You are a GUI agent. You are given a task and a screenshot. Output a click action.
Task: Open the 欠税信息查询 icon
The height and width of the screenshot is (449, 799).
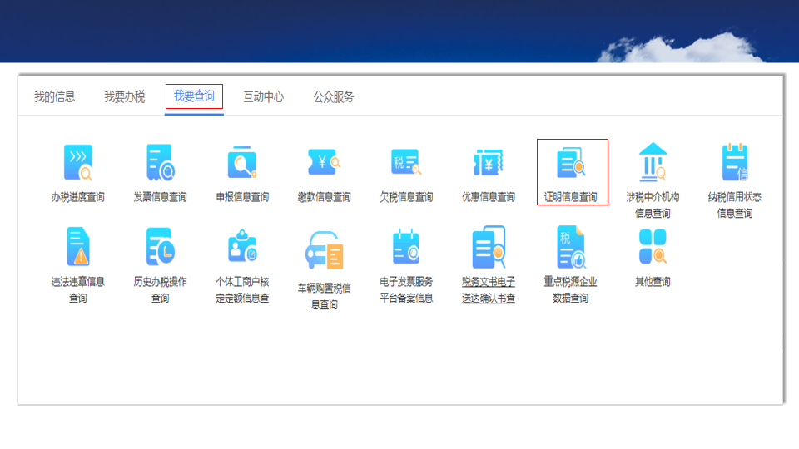coord(406,162)
